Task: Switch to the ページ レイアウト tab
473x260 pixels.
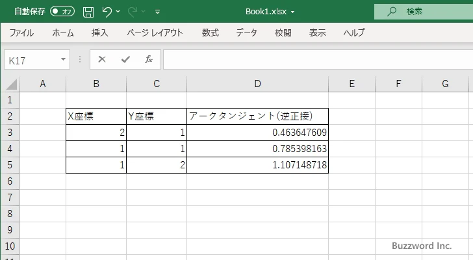Action: 155,32
